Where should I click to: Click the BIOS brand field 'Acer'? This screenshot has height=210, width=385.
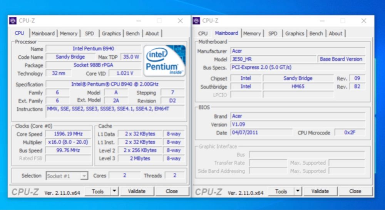298,116
